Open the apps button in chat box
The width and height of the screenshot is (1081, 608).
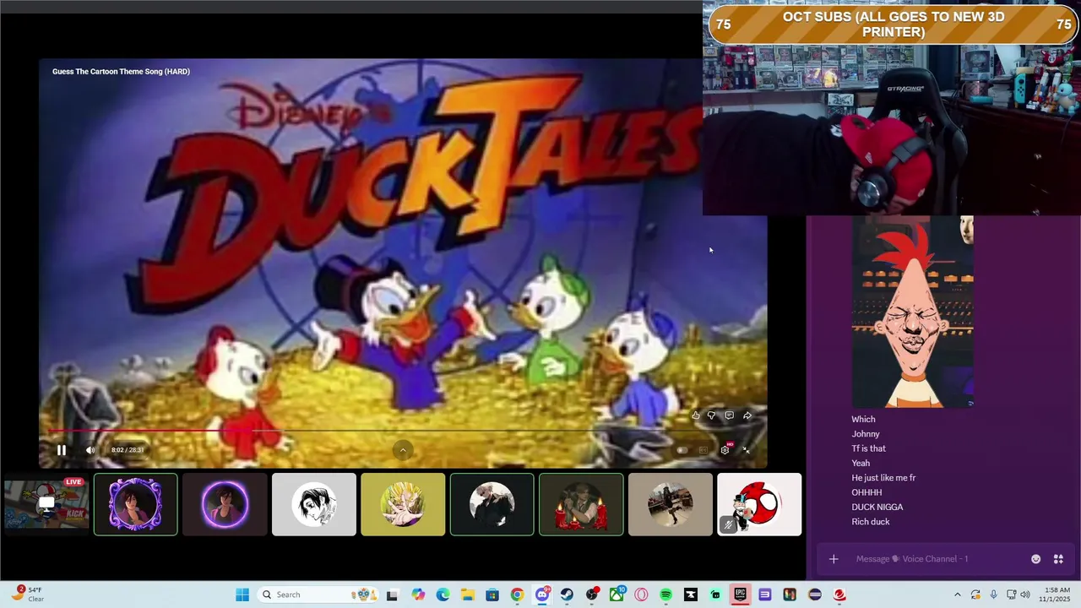point(1058,559)
